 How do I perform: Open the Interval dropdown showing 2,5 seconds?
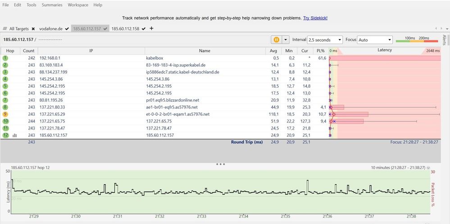pyautogui.click(x=324, y=40)
